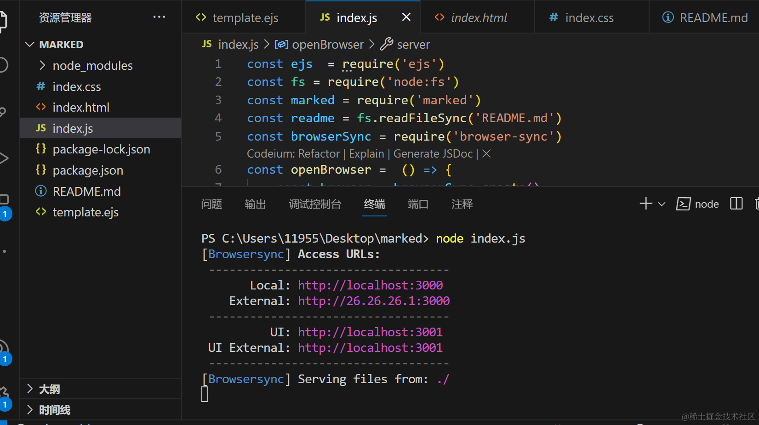The width and height of the screenshot is (759, 425).
Task: Kill the terminal with the trash icon
Action: [756, 204]
